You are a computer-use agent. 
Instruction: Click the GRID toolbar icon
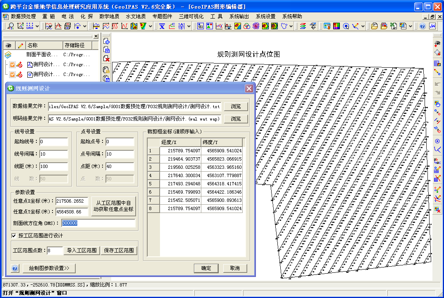click(30, 26)
